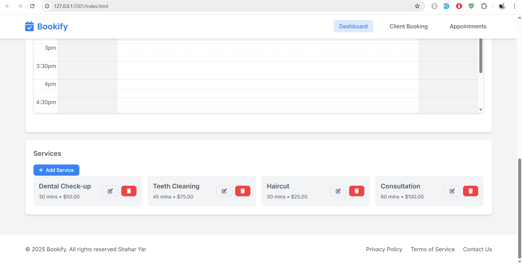The image size is (522, 264).
Task: Delete the Haircut service
Action: point(356,191)
